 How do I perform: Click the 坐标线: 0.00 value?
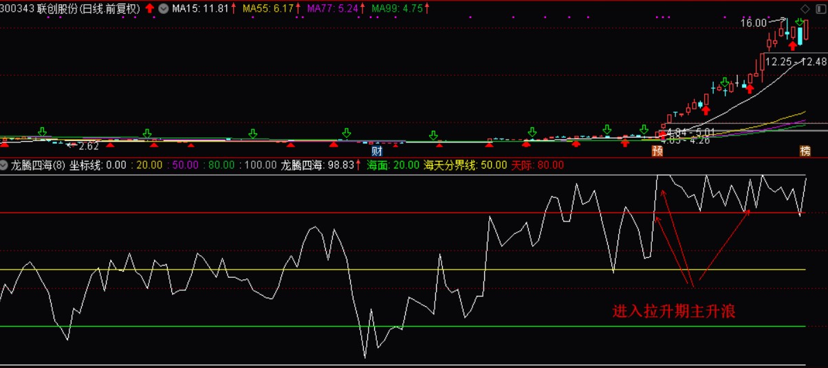[x=98, y=166]
